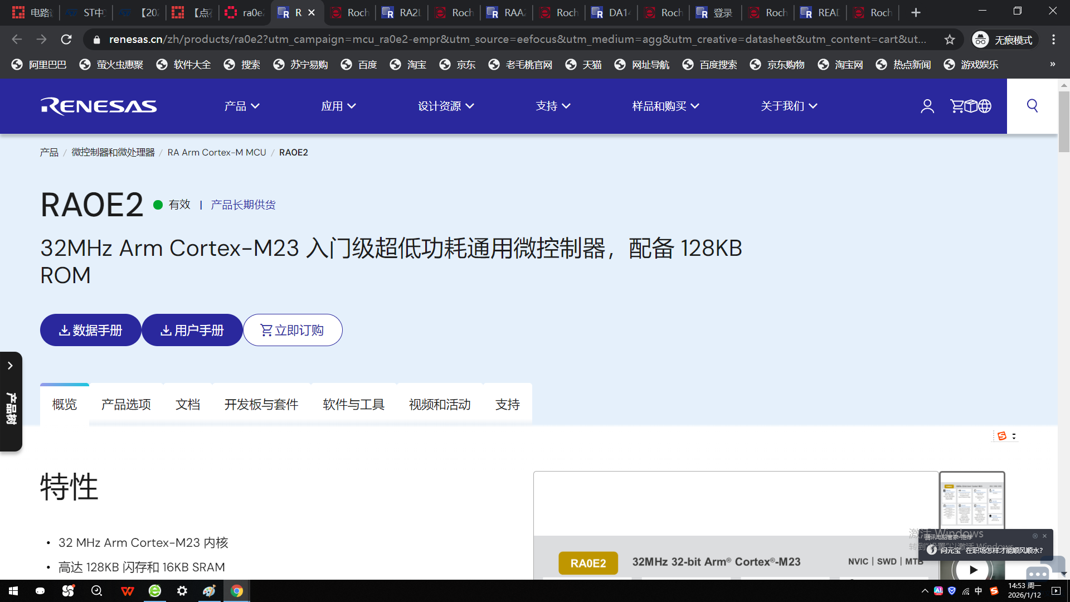Open the clock showing 14:53 in taskbar

pos(1024,591)
